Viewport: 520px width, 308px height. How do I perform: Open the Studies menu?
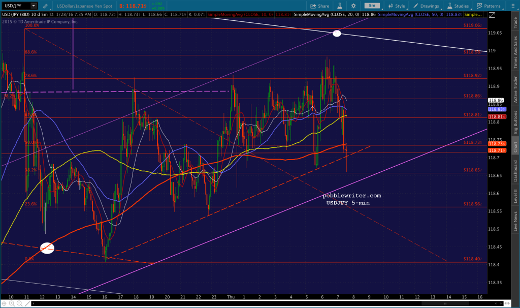pyautogui.click(x=458, y=6)
